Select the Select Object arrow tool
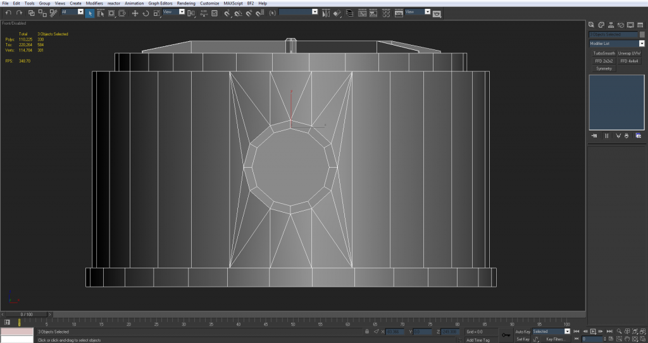Image resolution: width=648 pixels, height=343 pixels. tap(90, 13)
